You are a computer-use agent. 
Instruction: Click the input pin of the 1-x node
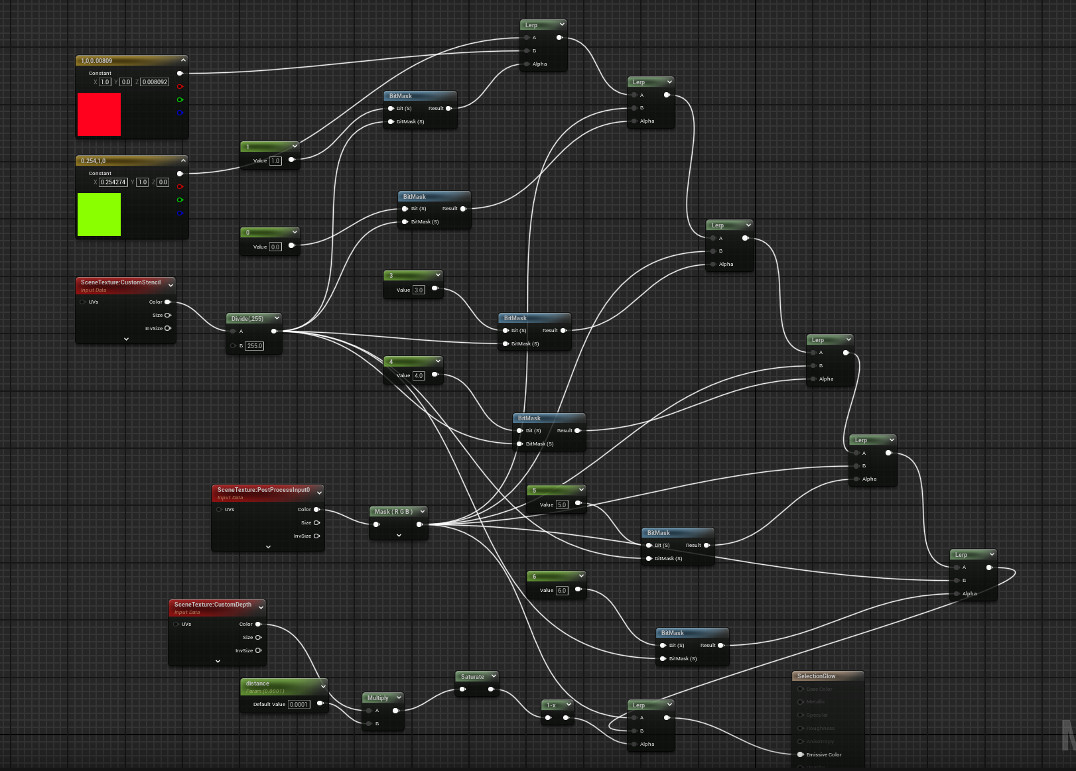(x=548, y=718)
